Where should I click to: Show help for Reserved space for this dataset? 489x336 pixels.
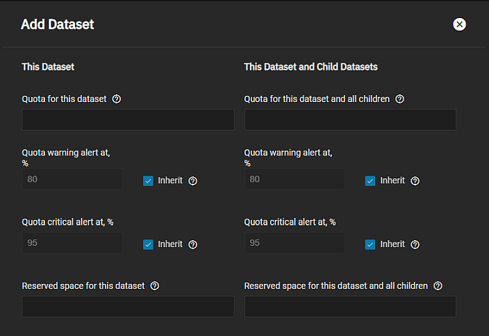pos(155,286)
